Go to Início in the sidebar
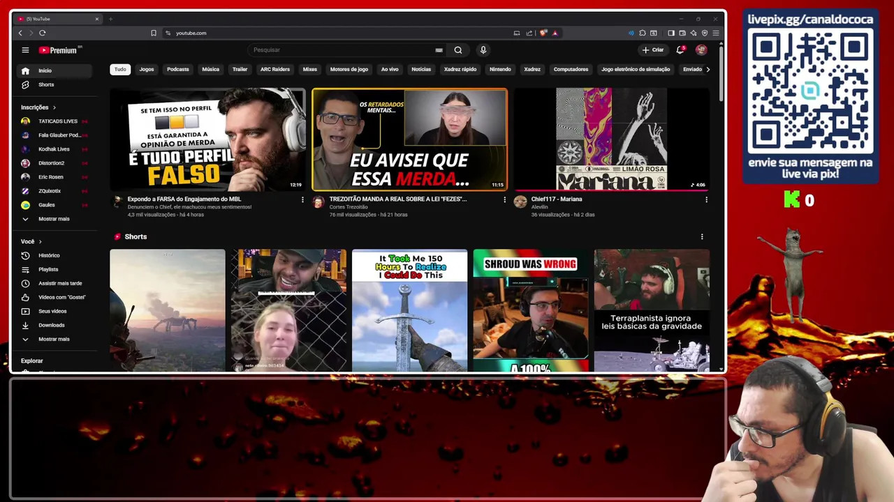Viewport: 894px width, 502px height. pos(54,70)
